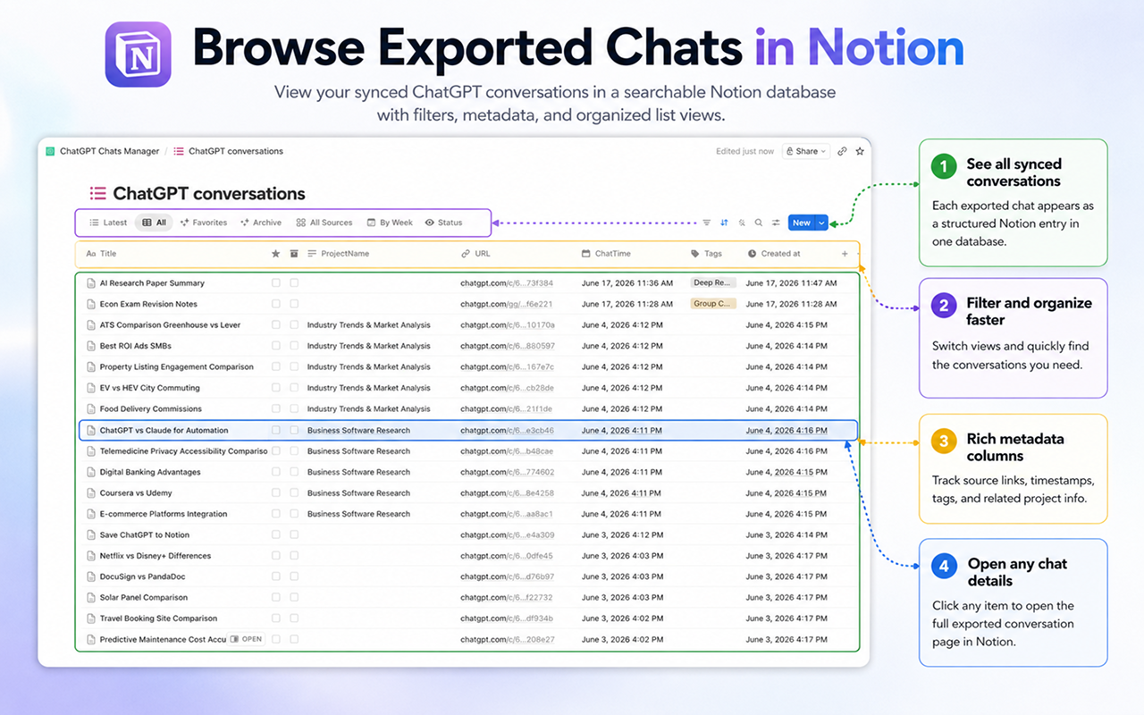
Task: Select the "ChatGPT vs Claude for Automation" row title
Action: click(x=164, y=431)
